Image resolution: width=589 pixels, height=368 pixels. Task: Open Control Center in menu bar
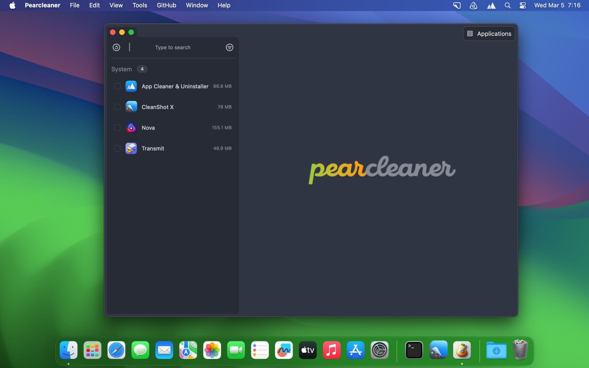click(x=523, y=5)
